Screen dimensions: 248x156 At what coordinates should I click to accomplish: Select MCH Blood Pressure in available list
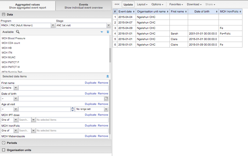tap(13, 38)
